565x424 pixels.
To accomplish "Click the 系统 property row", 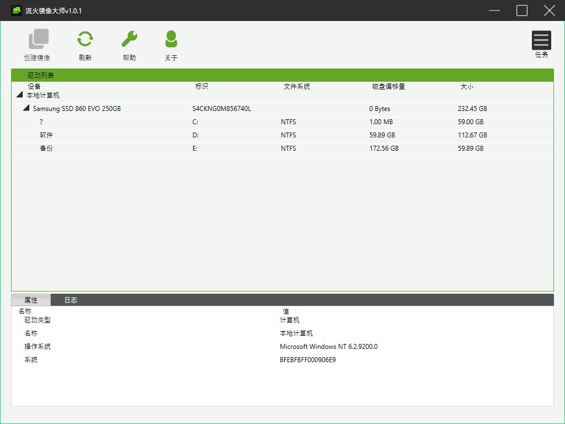I will [282, 360].
